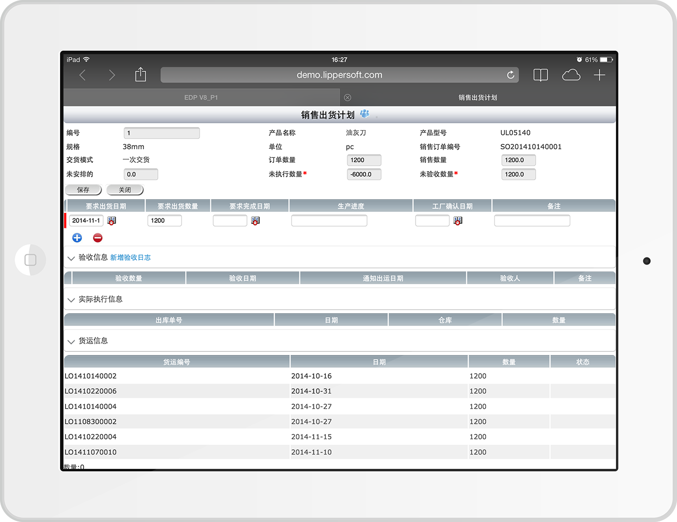Open calendar picker for 要求完成日期
Viewport: 677px width, 522px height.
click(x=255, y=221)
